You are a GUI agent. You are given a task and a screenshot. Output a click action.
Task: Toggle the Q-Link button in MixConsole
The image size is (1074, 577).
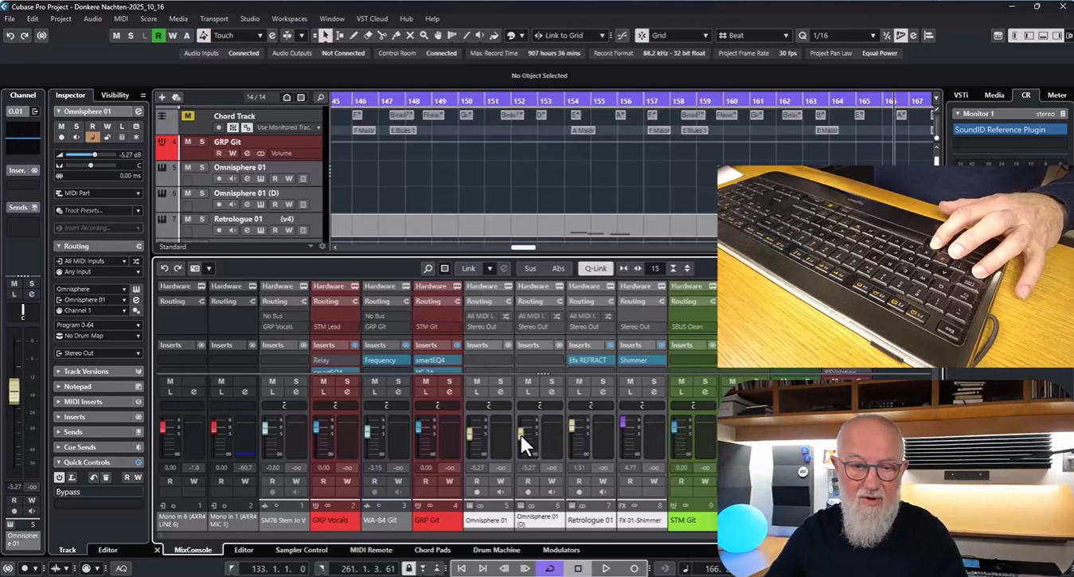(x=596, y=269)
